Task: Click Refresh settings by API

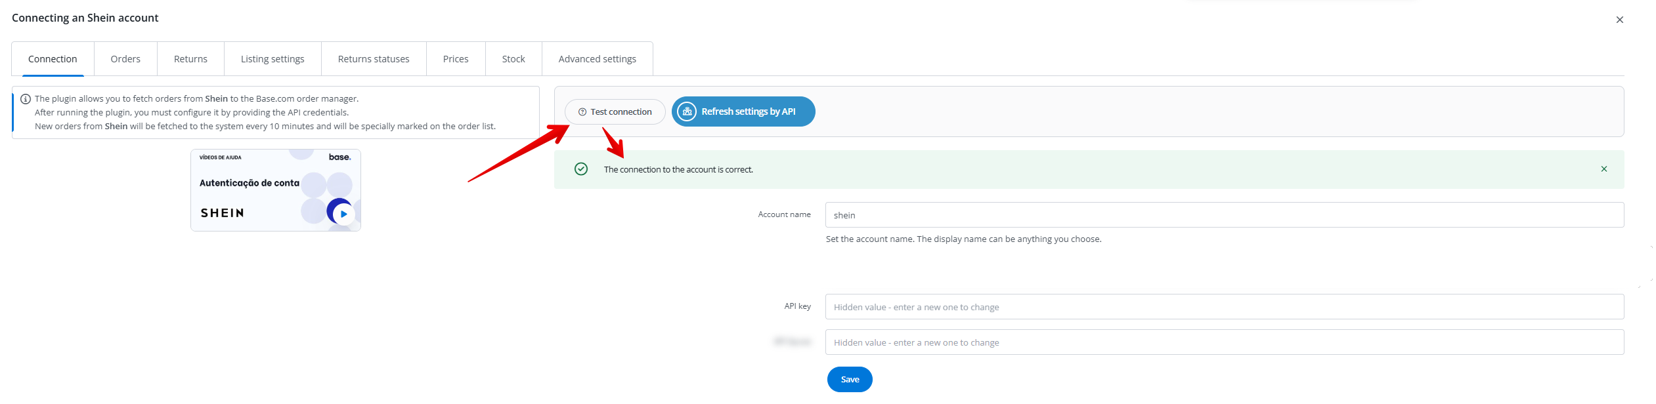Action: click(x=743, y=111)
